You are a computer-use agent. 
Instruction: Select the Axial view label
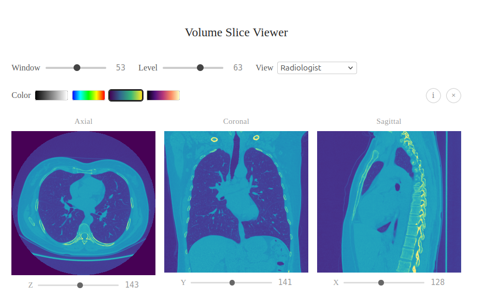click(83, 121)
